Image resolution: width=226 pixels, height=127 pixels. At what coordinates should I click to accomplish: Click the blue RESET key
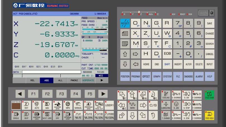click(x=125, y=23)
